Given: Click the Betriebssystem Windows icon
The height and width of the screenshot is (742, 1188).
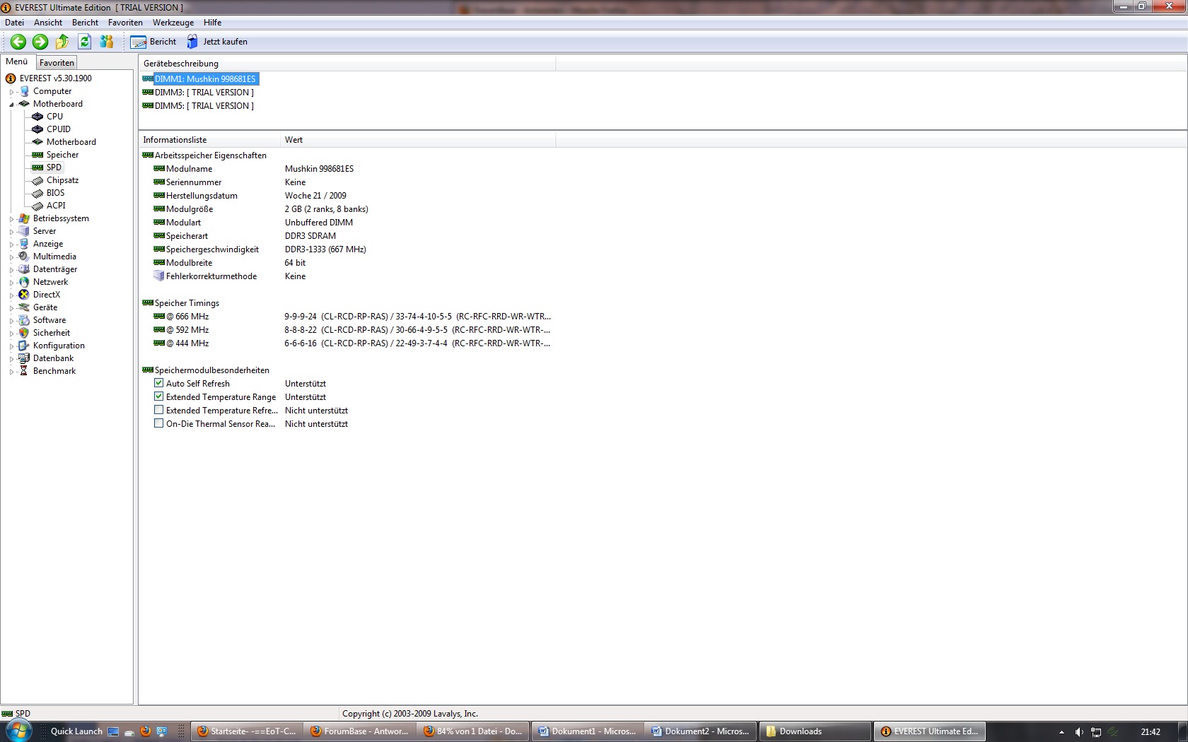Looking at the screenshot, I should pos(24,218).
